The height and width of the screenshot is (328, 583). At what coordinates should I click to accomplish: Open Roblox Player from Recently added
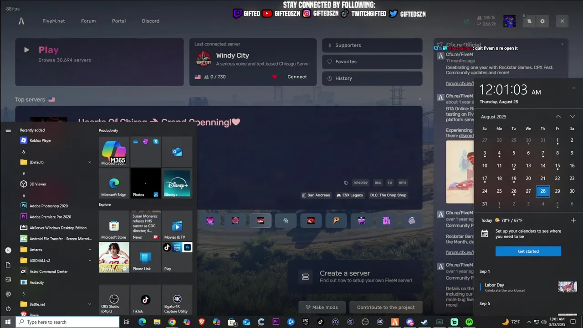[56, 140]
